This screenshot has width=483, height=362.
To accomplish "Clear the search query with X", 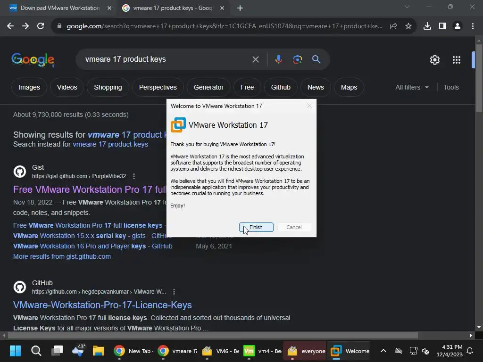I will pos(255,59).
